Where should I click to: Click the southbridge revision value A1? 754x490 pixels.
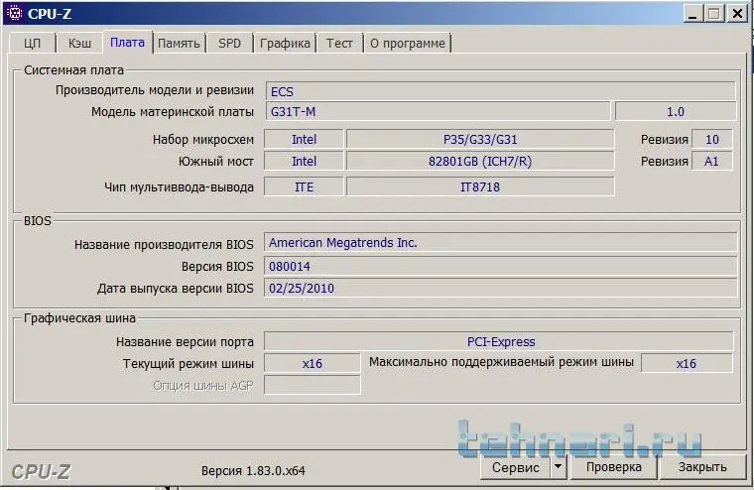tap(711, 161)
